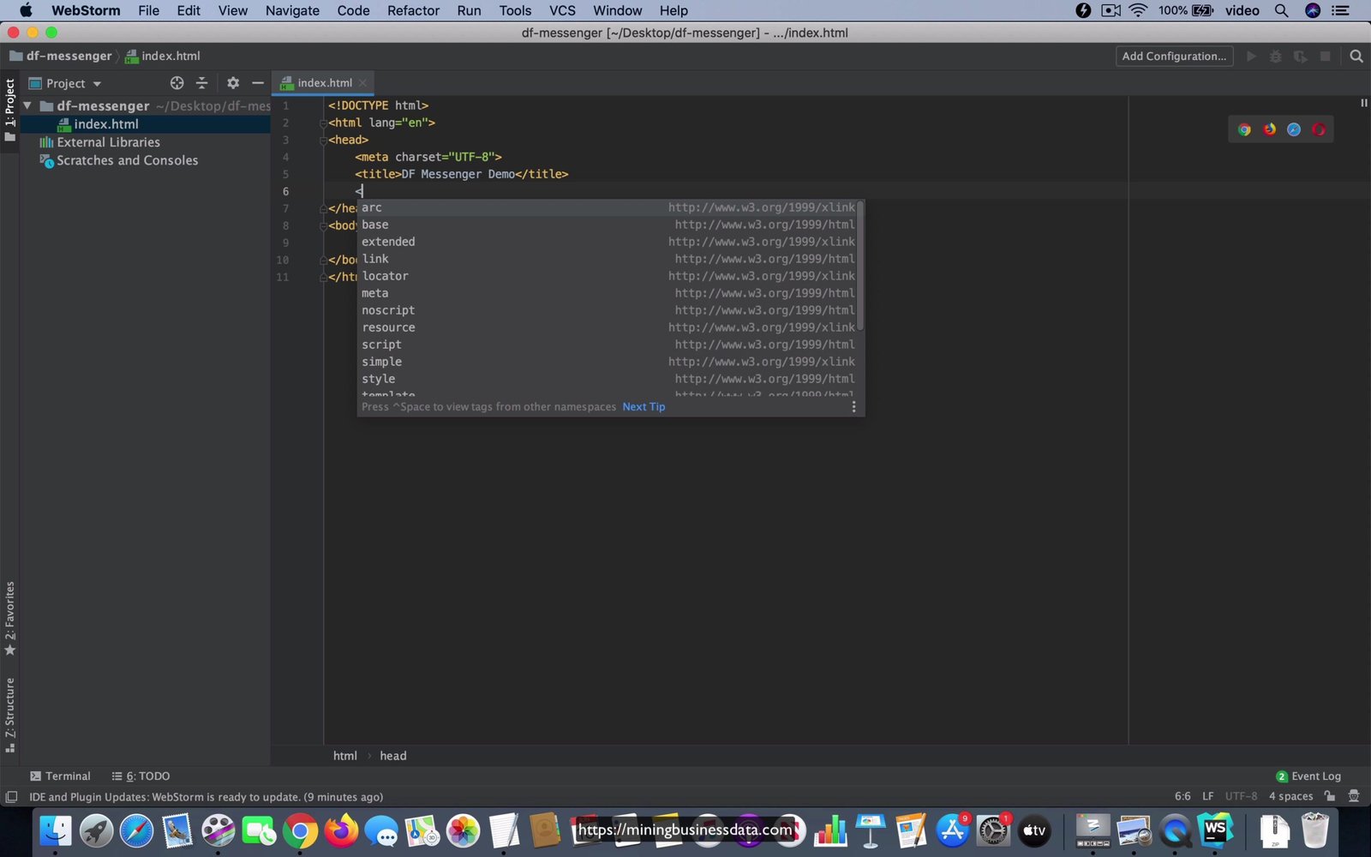The height and width of the screenshot is (857, 1371).
Task: Click Add Configuration button
Action: coord(1174,57)
